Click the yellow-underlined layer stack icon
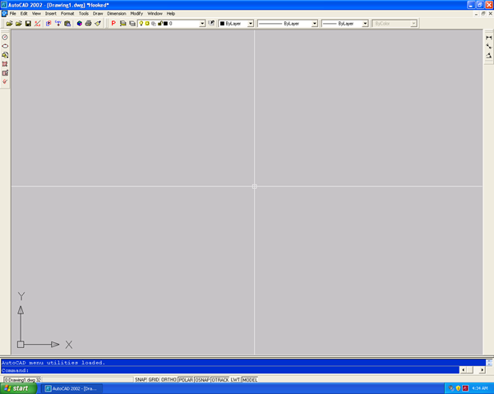 point(122,24)
